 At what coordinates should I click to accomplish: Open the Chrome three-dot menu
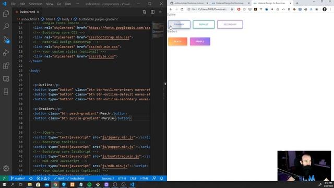click(330, 9)
